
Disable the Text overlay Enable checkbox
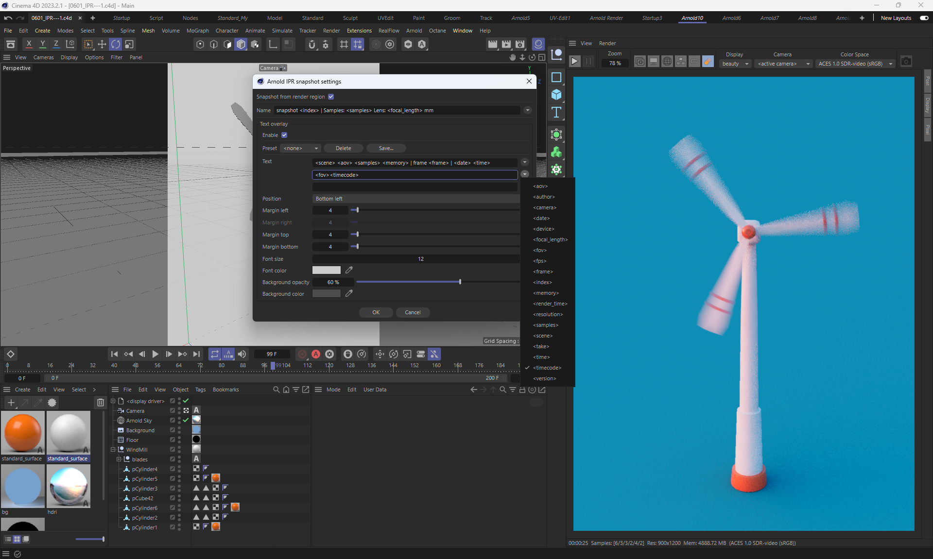point(284,135)
